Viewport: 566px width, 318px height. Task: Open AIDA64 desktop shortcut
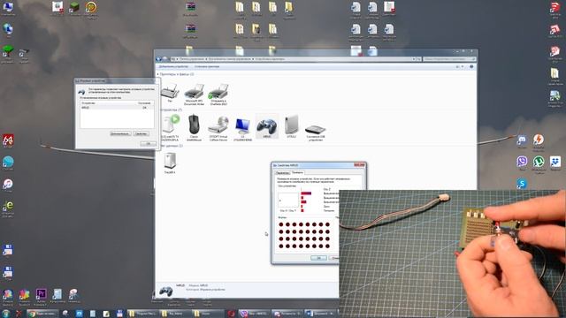point(8,140)
